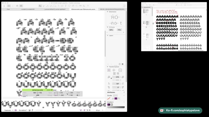
Task: Open the Features dropdown
Action: coord(9,110)
